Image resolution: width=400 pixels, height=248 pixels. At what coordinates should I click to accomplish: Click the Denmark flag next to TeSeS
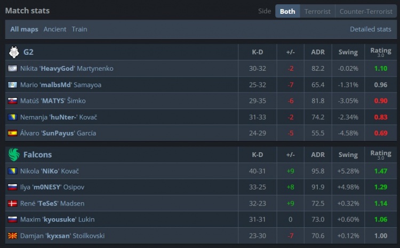12,203
